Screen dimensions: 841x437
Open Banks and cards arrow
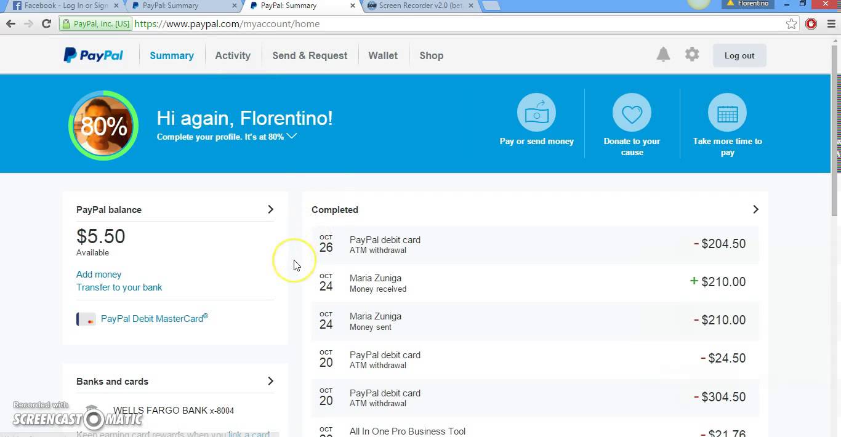point(270,381)
